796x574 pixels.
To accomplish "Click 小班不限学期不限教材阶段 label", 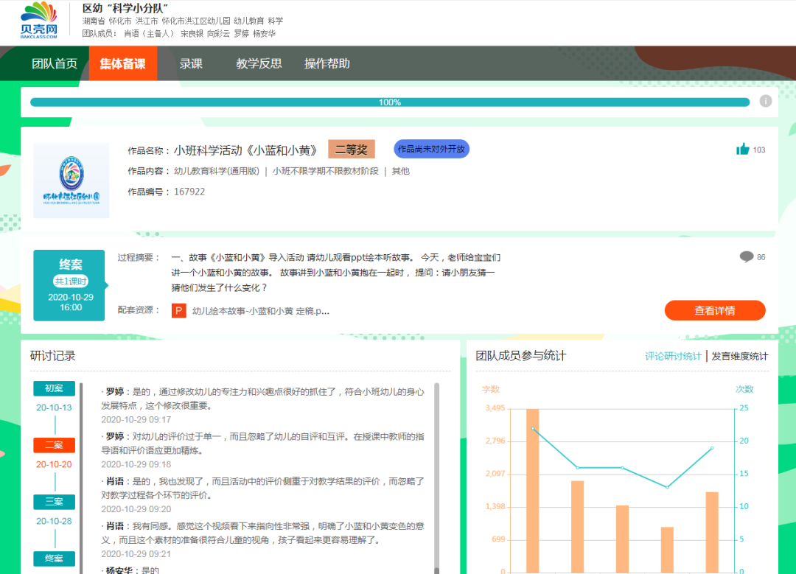I will pyautogui.click(x=326, y=171).
